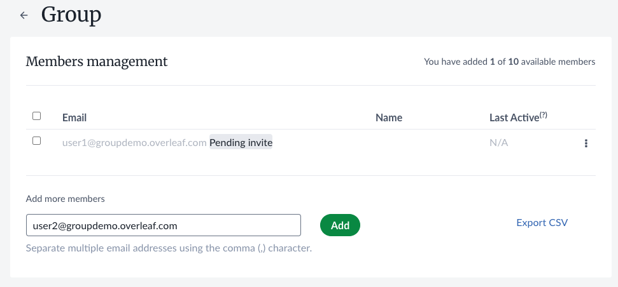Screen dimensions: 618x287
Task: Click the email address input field
Action: pos(163,225)
